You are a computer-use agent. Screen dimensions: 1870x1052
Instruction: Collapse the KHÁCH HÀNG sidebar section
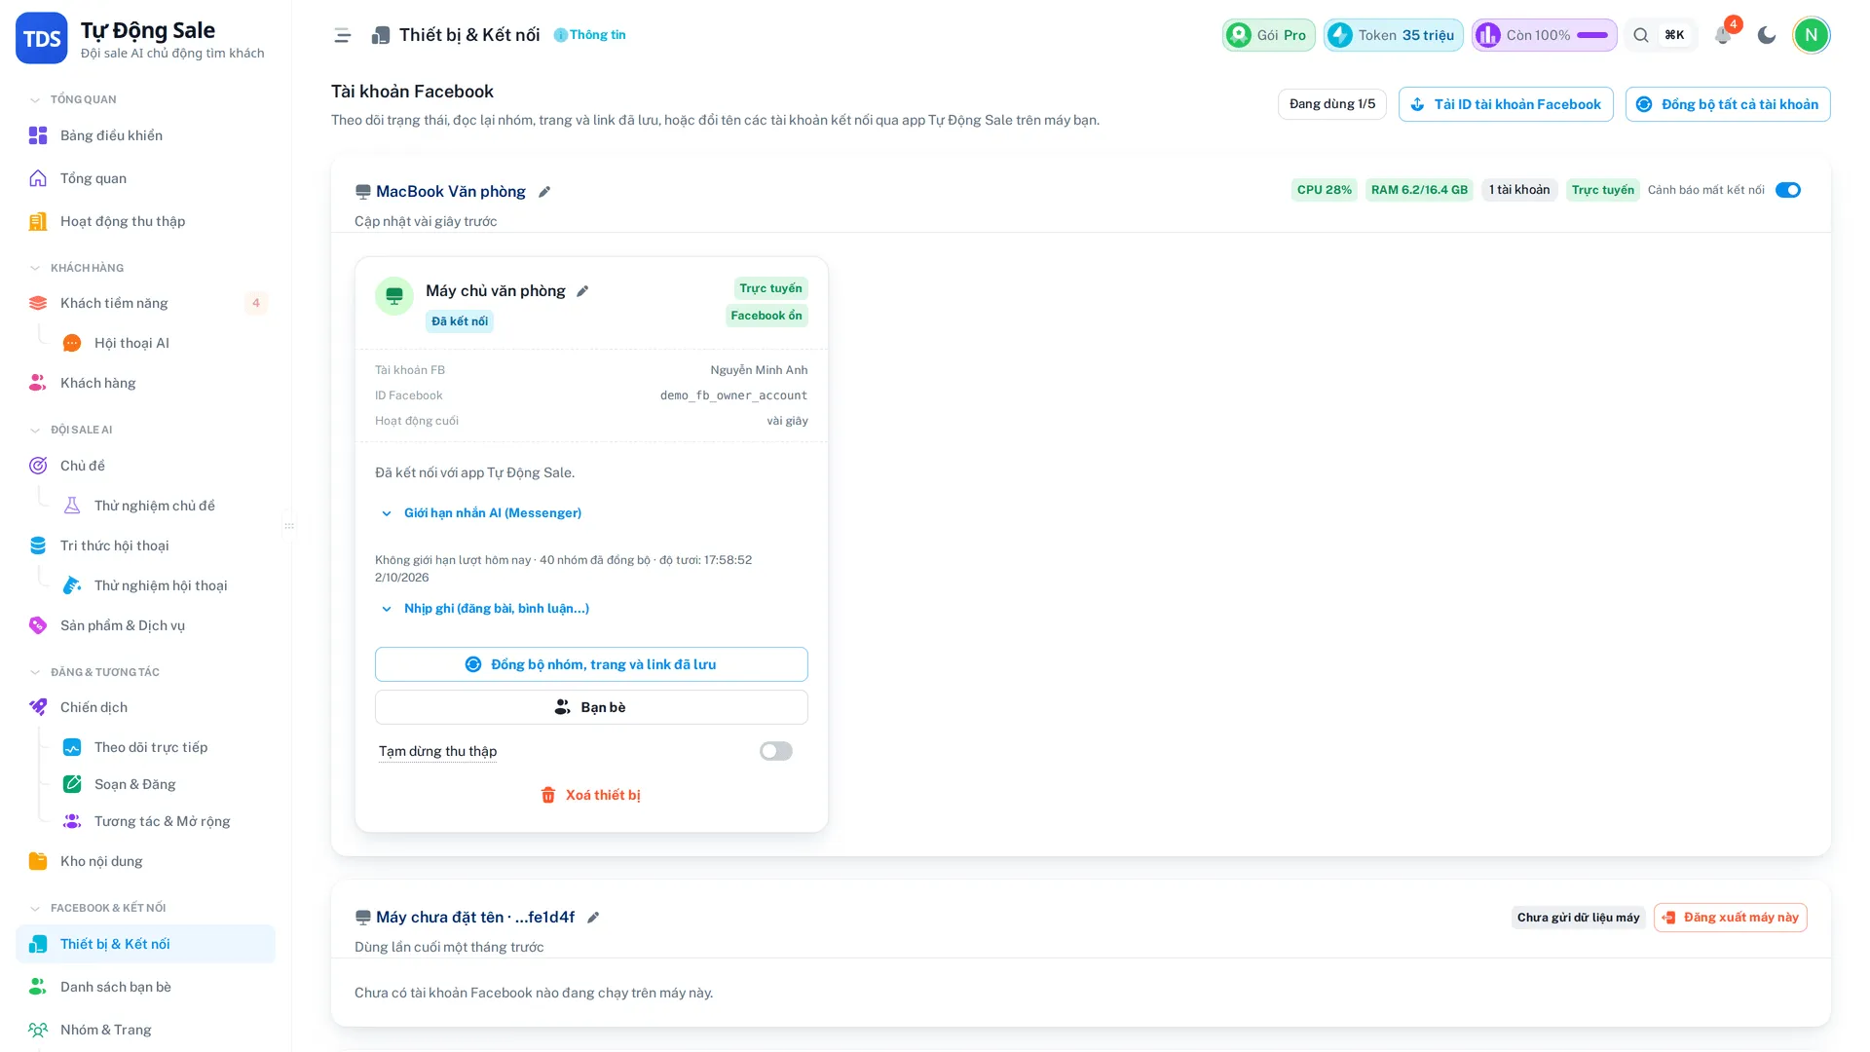coord(77,268)
